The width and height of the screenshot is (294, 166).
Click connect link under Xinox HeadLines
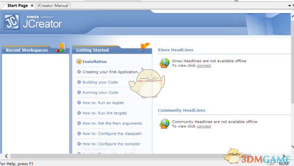tap(204, 66)
